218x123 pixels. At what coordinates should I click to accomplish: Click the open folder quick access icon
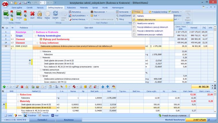[16, 3]
